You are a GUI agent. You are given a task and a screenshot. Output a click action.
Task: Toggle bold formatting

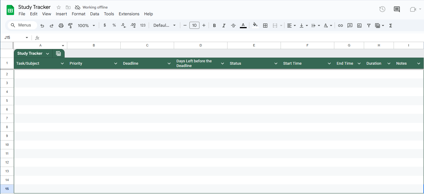pyautogui.click(x=215, y=26)
